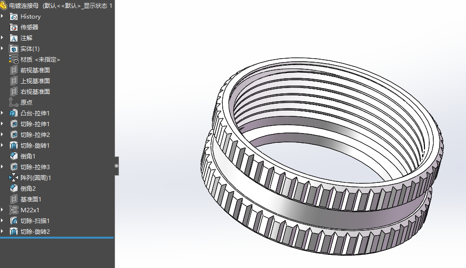Click the 切除-旋转2 revolve cut icon
Screen dimensions: 466x268
(14, 231)
